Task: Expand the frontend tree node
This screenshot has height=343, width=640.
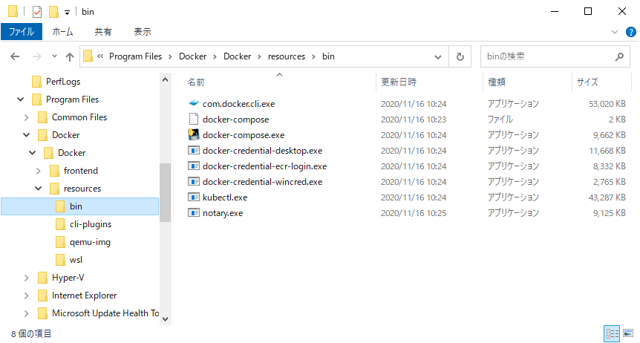Action: coord(39,171)
